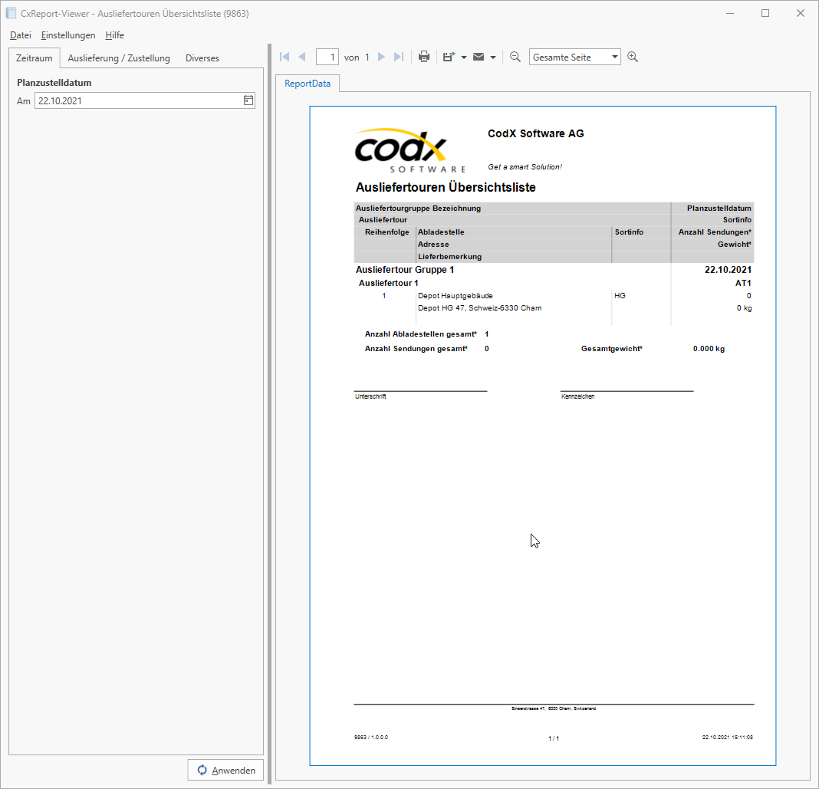Click the previous page arrow icon

click(x=302, y=56)
